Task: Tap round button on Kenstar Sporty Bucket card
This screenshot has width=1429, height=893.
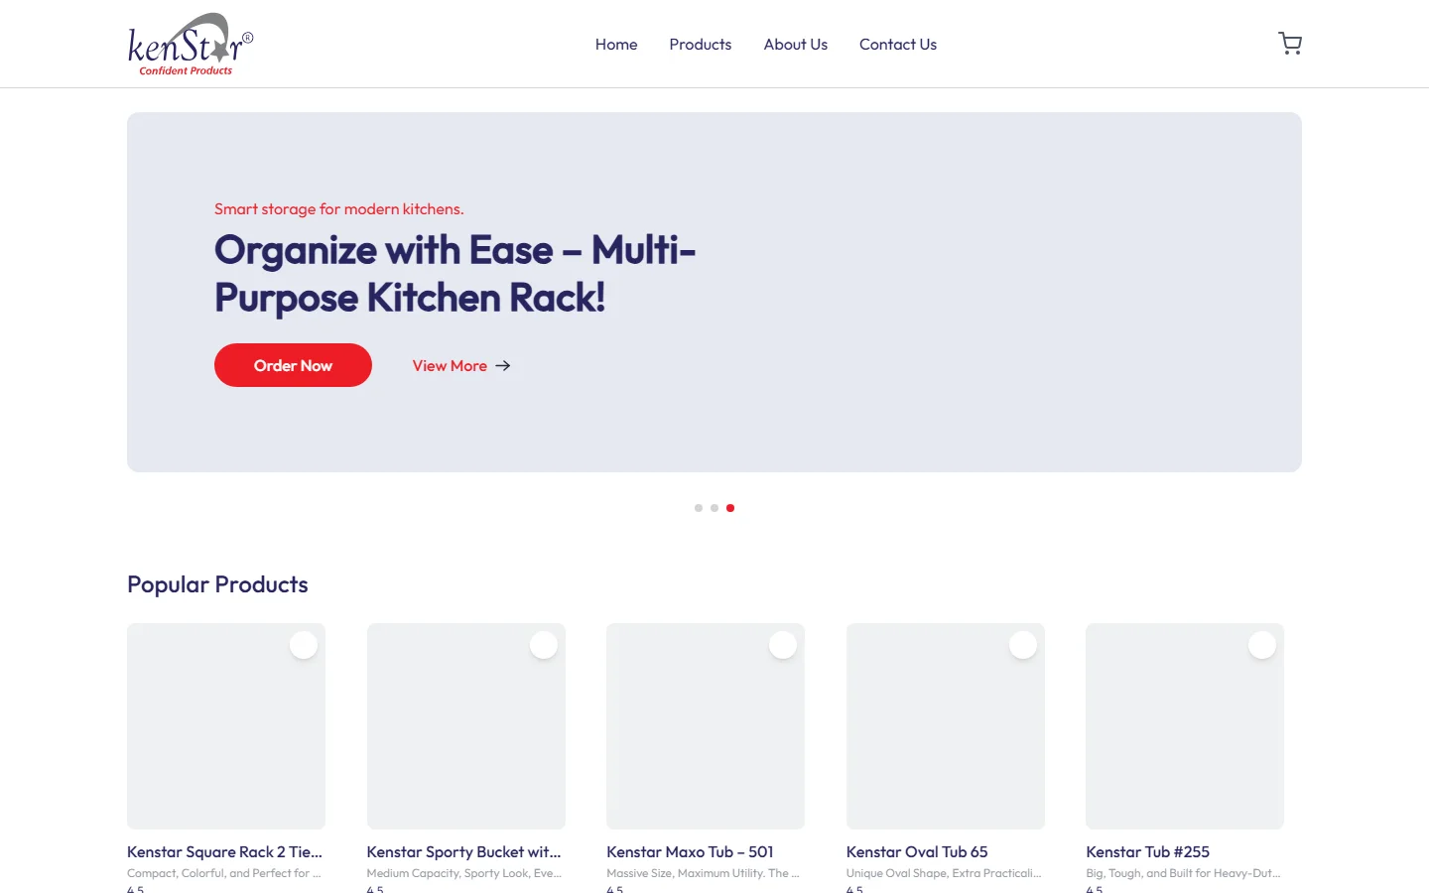Action: tap(544, 645)
